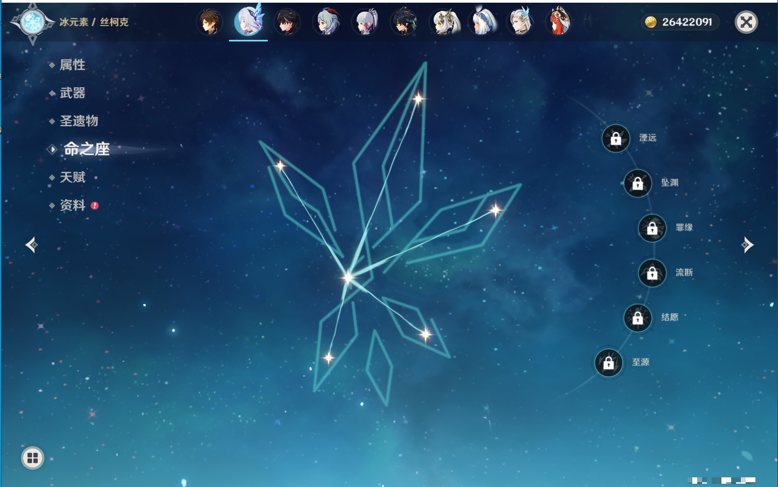Open the locked 结愿 constellation node
Image resolution: width=778 pixels, height=487 pixels.
click(x=638, y=318)
